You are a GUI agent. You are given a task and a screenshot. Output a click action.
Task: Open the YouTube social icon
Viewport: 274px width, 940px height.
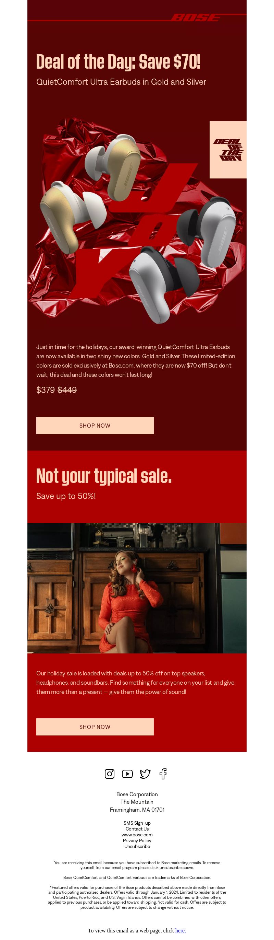pyautogui.click(x=127, y=774)
